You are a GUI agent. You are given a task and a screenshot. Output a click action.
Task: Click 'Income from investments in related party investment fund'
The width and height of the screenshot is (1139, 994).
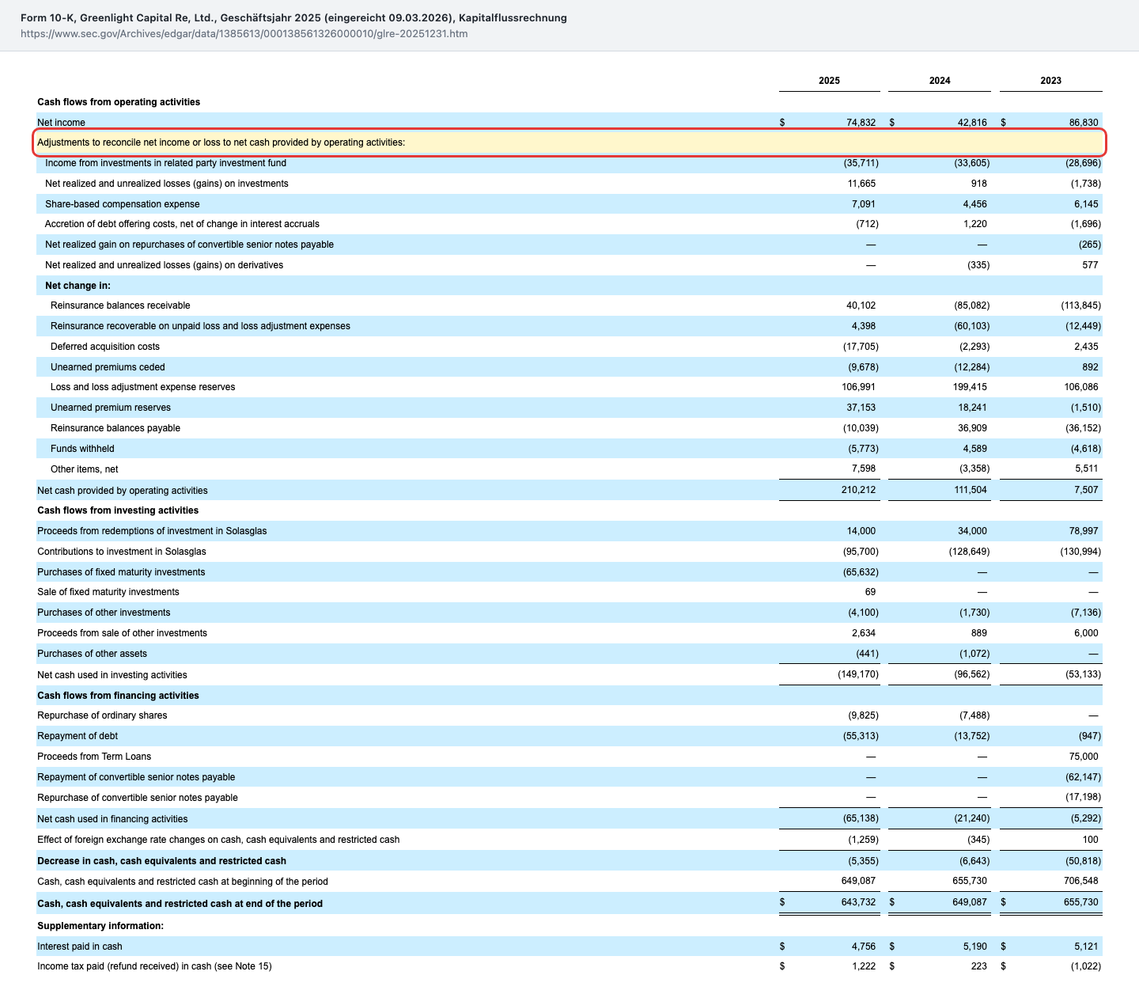tap(165, 163)
